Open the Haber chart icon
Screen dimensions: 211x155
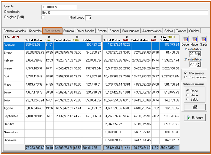195,39
